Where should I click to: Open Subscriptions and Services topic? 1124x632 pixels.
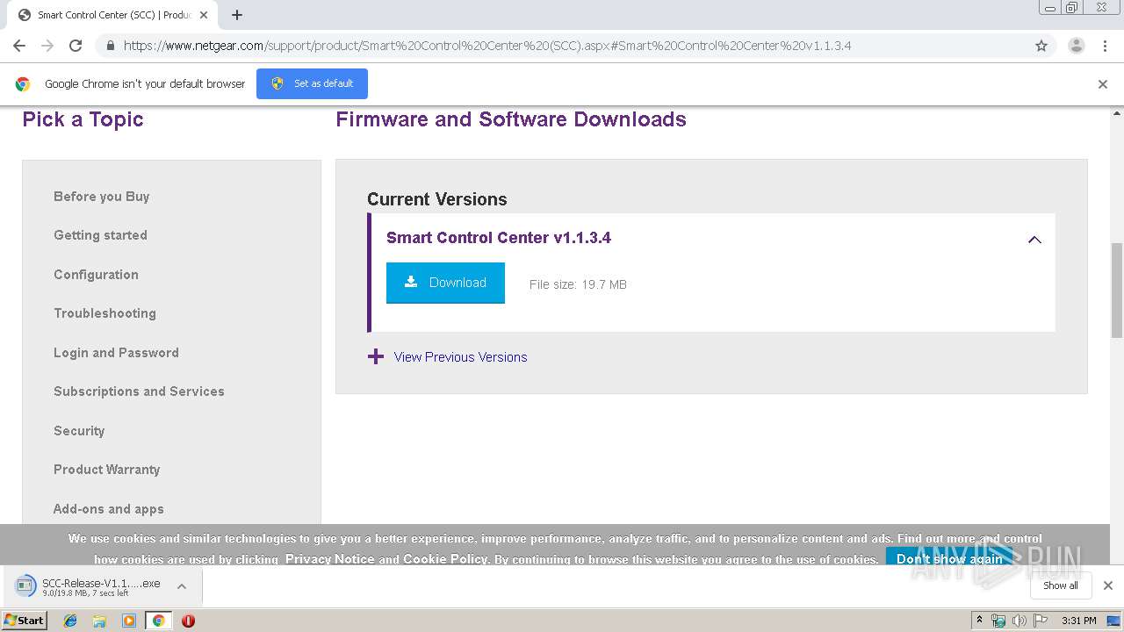pyautogui.click(x=139, y=391)
